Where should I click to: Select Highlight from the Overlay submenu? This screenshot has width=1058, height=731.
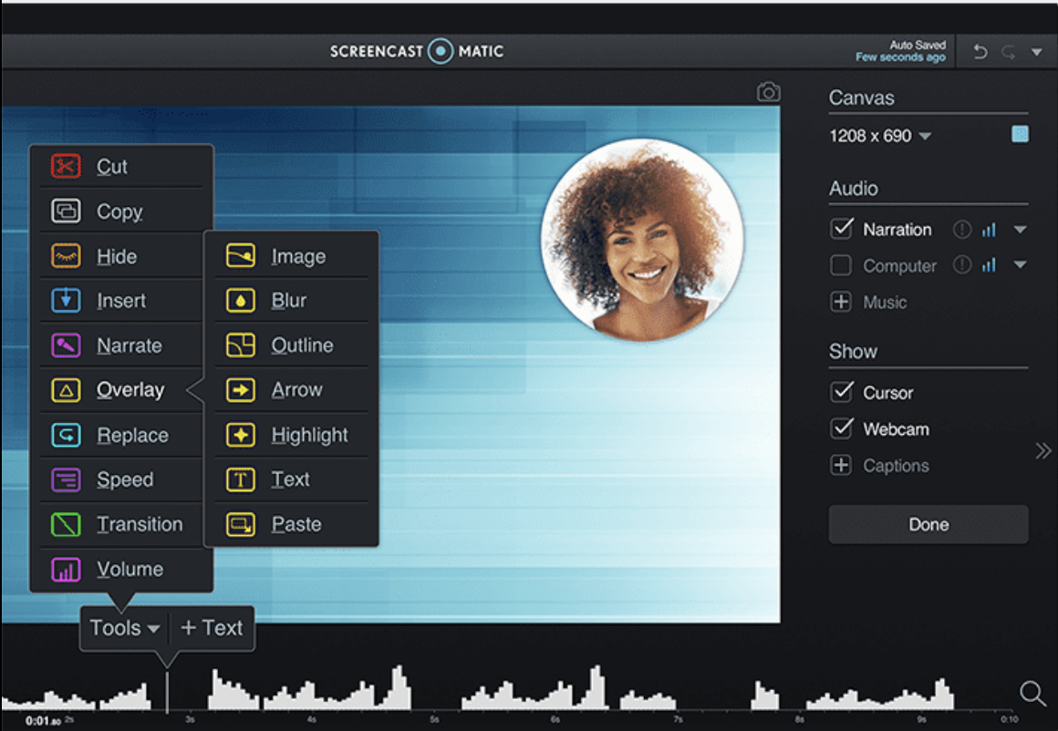(292, 435)
